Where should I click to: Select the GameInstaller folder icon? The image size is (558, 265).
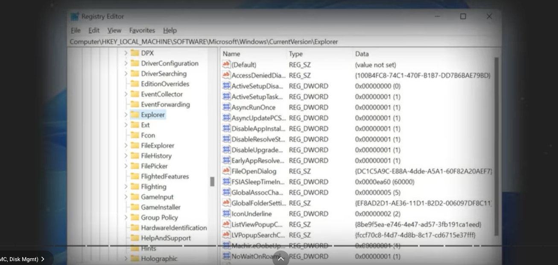[x=135, y=207]
